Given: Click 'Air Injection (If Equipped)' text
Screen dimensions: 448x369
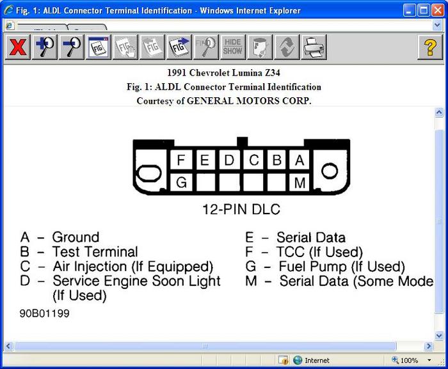Looking at the screenshot, I should click(133, 267).
